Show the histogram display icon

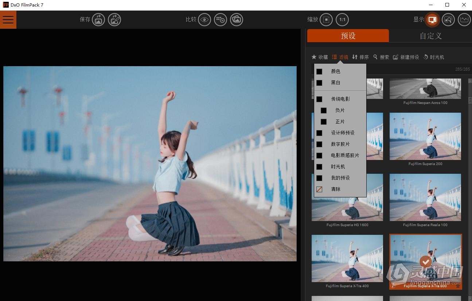click(x=464, y=20)
